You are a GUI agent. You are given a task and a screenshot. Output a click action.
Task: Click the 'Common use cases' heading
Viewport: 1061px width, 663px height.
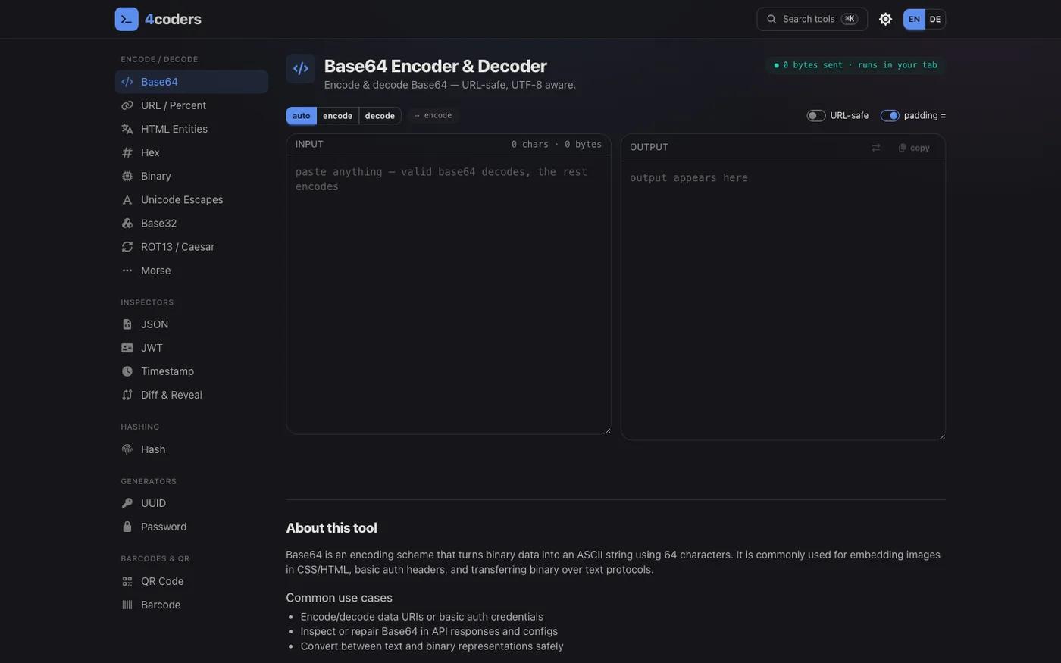(x=339, y=597)
